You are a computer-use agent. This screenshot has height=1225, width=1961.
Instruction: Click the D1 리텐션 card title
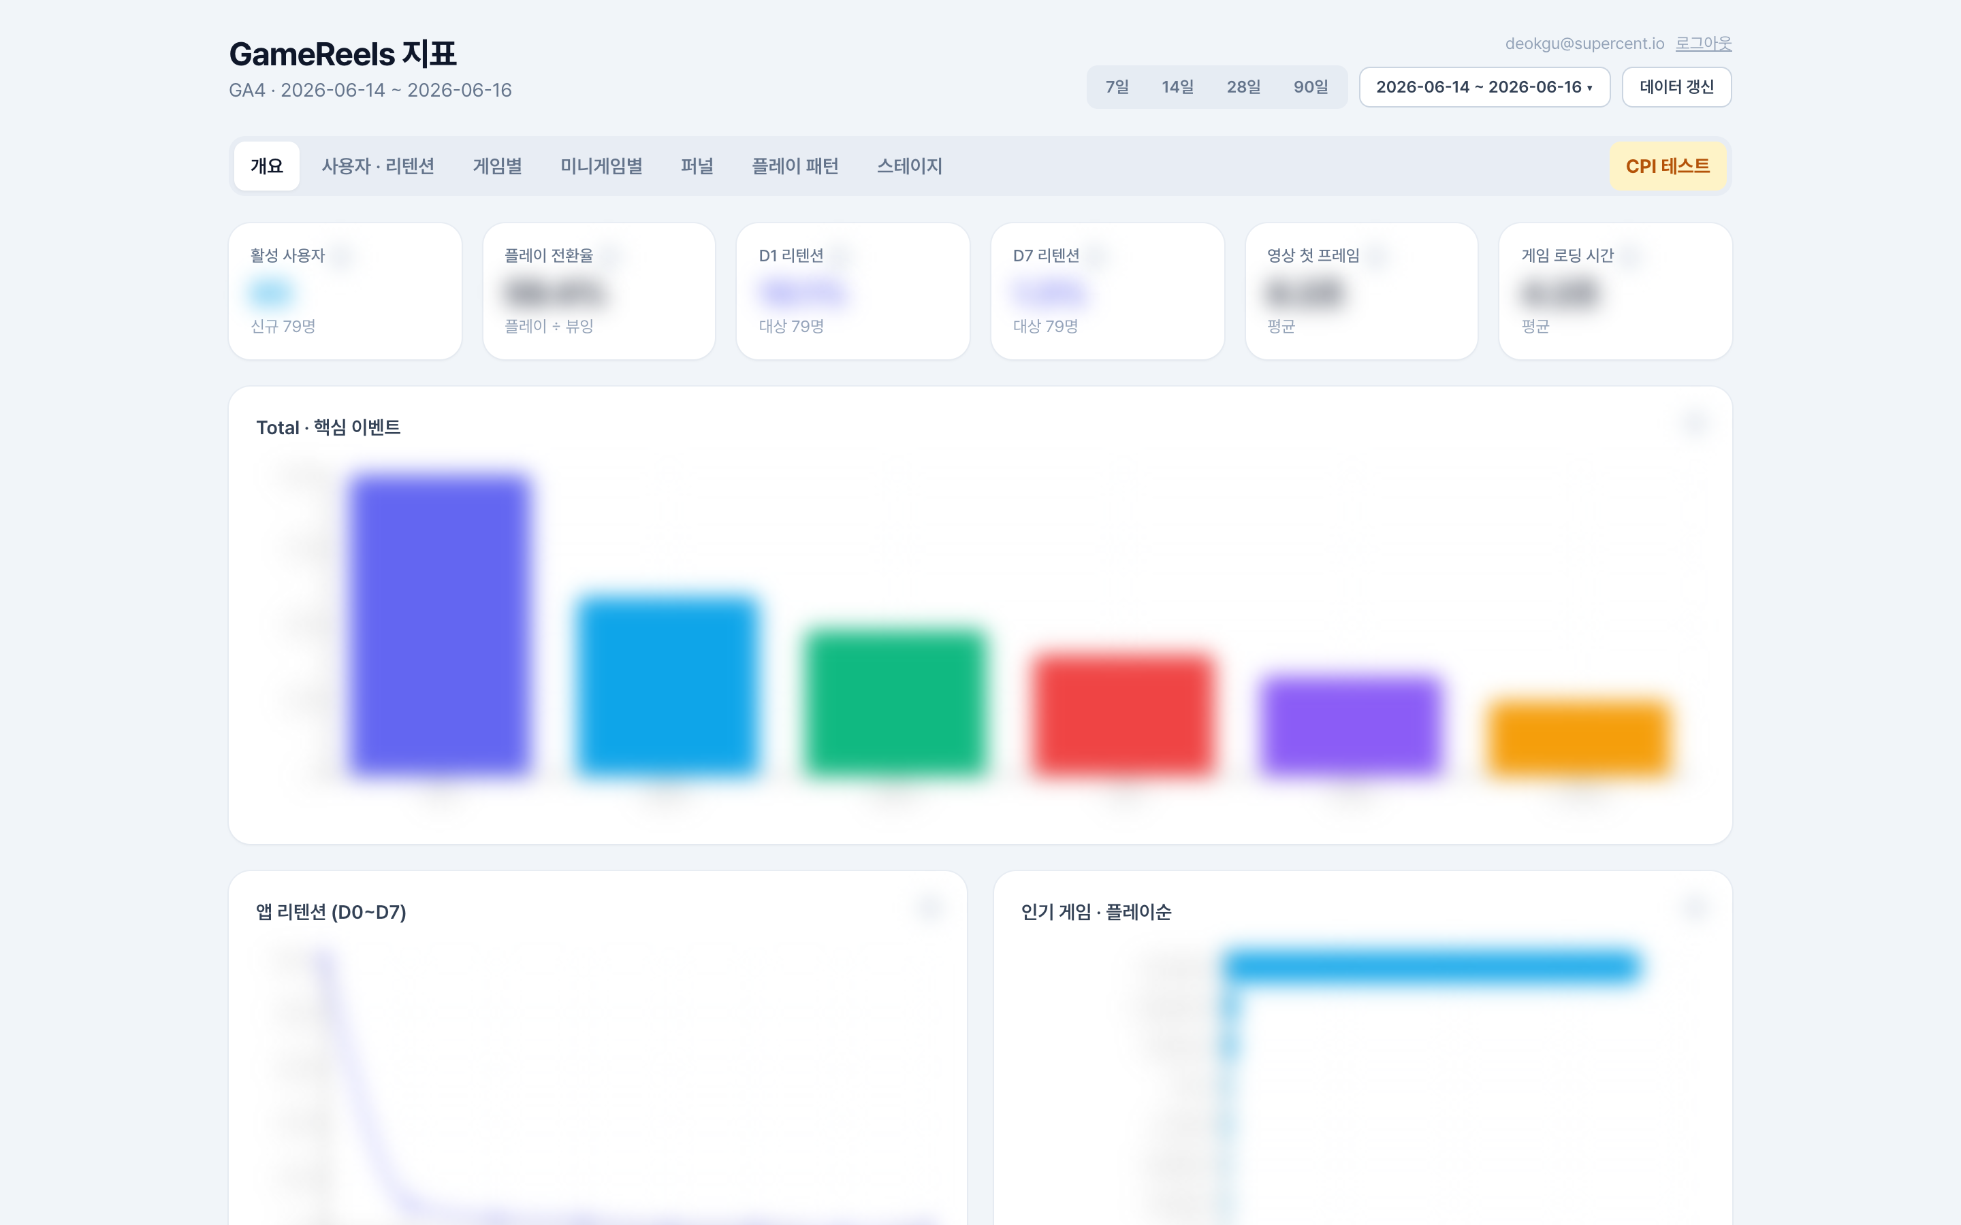point(791,255)
